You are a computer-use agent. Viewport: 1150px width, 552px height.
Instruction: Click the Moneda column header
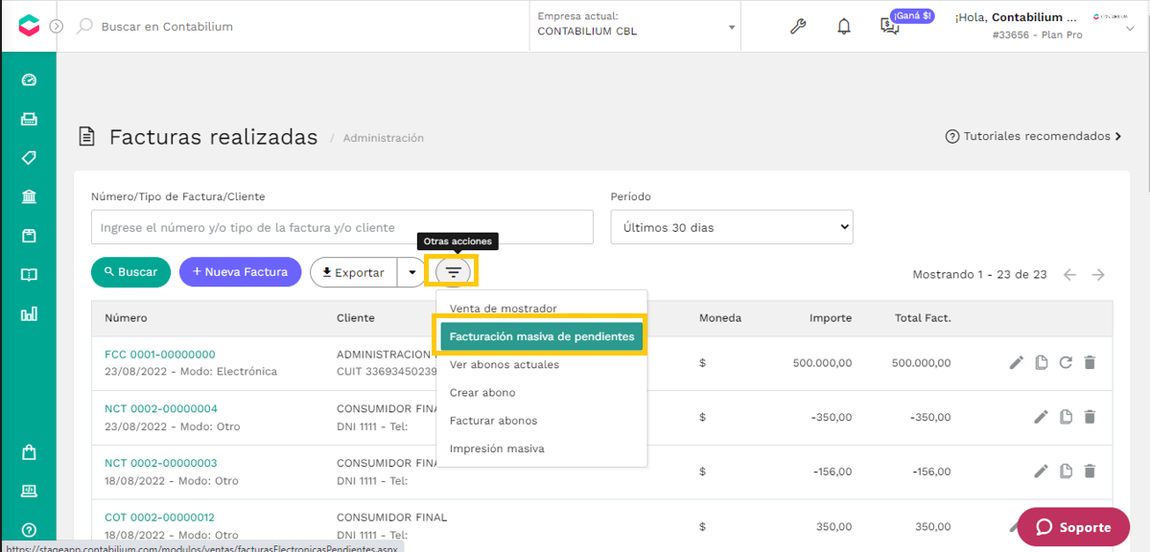[720, 318]
